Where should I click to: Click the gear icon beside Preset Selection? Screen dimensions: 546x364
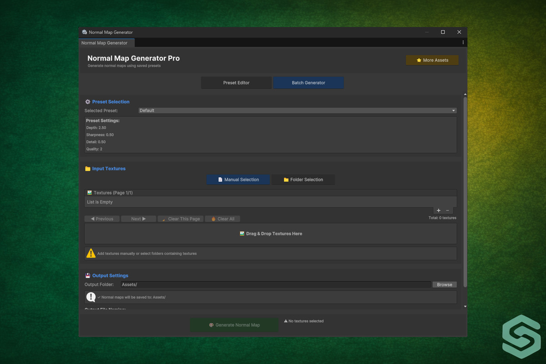point(88,102)
